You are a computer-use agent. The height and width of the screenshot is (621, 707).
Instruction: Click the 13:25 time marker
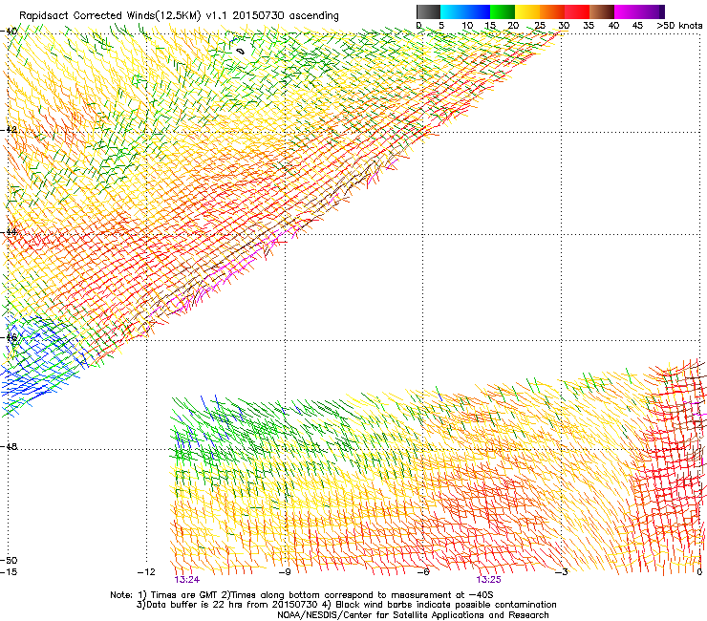pyautogui.click(x=488, y=580)
